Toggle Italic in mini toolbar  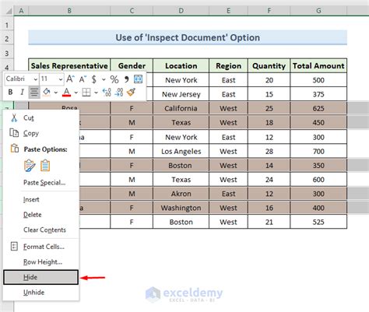[x=23, y=92]
